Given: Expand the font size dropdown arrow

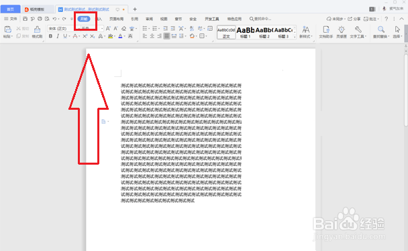Looking at the screenshot, I should (102, 28).
